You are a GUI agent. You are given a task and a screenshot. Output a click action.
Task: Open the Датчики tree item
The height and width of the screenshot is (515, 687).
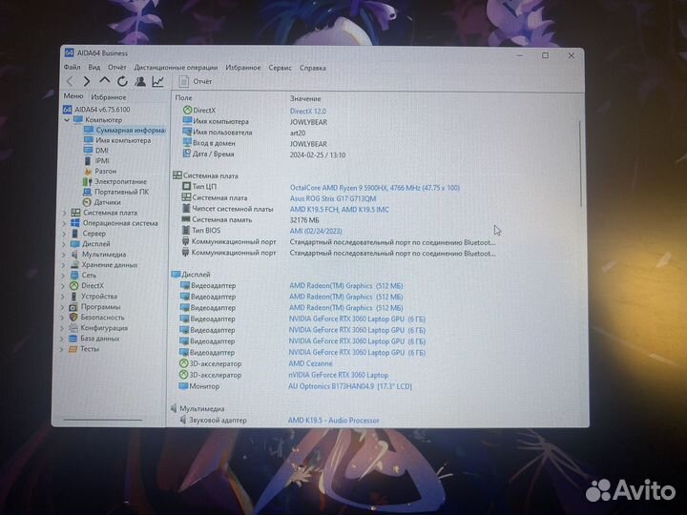click(102, 202)
